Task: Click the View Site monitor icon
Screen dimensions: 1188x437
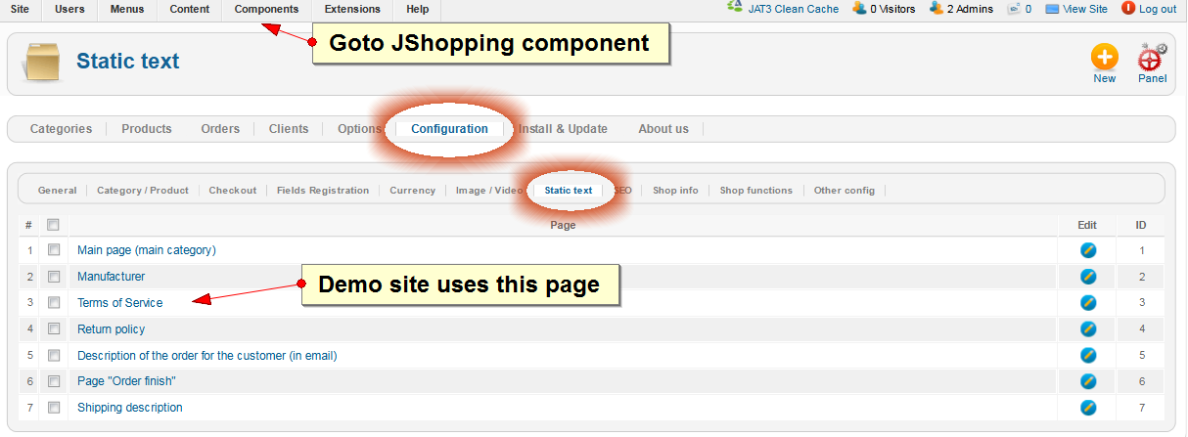Action: click(1052, 9)
